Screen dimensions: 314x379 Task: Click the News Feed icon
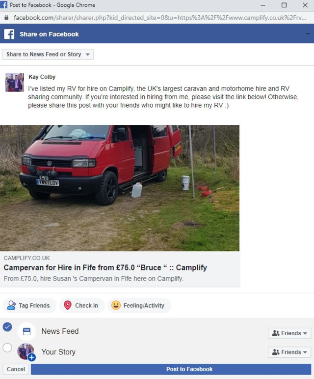pos(27,331)
